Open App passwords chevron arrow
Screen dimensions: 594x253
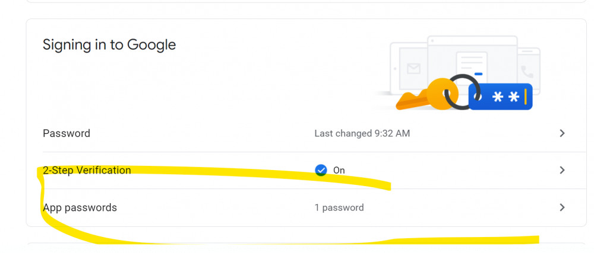coord(562,207)
